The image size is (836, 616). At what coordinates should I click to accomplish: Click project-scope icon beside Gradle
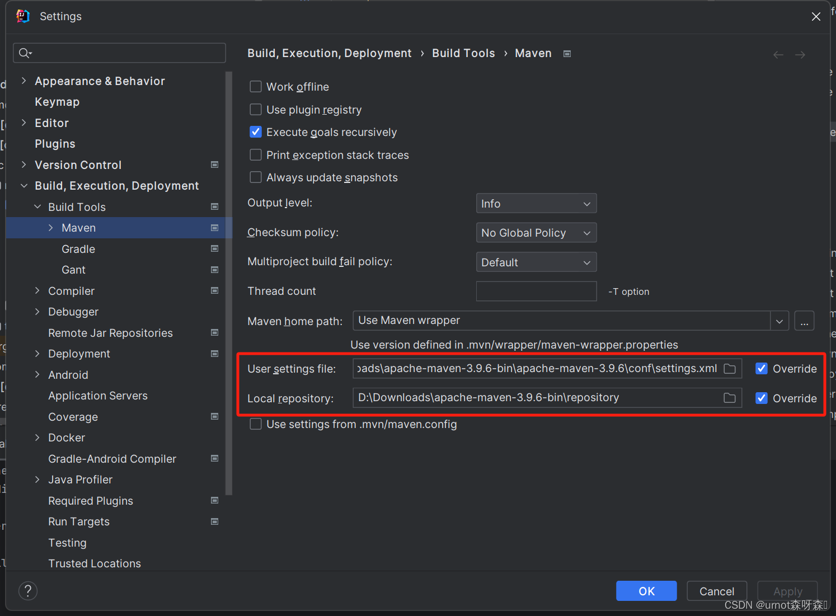tap(214, 248)
